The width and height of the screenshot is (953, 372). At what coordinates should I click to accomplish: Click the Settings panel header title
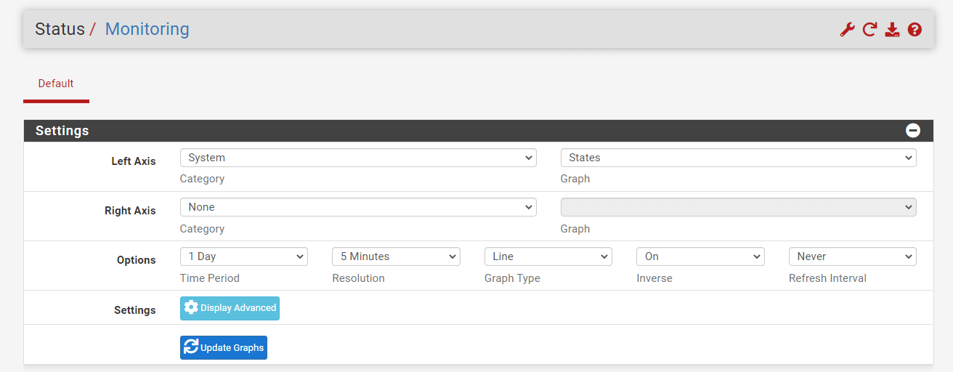click(62, 131)
